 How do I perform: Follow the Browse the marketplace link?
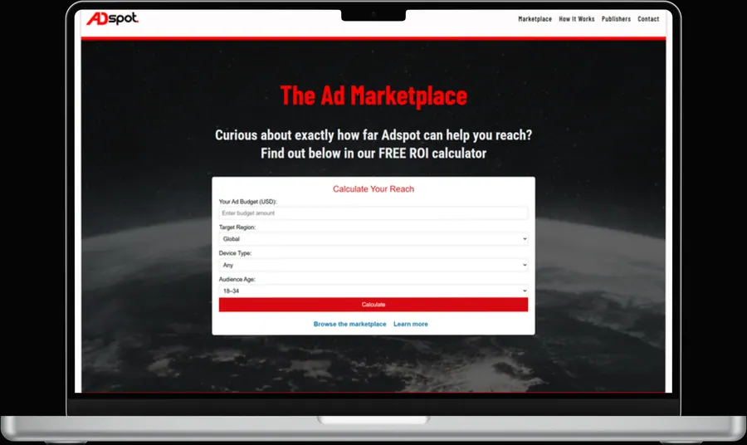point(349,324)
